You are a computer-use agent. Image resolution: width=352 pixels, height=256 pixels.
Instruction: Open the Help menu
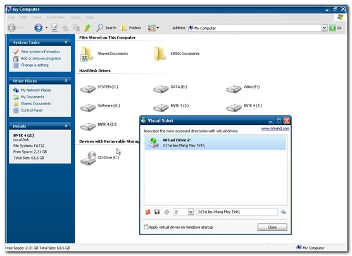[89, 17]
